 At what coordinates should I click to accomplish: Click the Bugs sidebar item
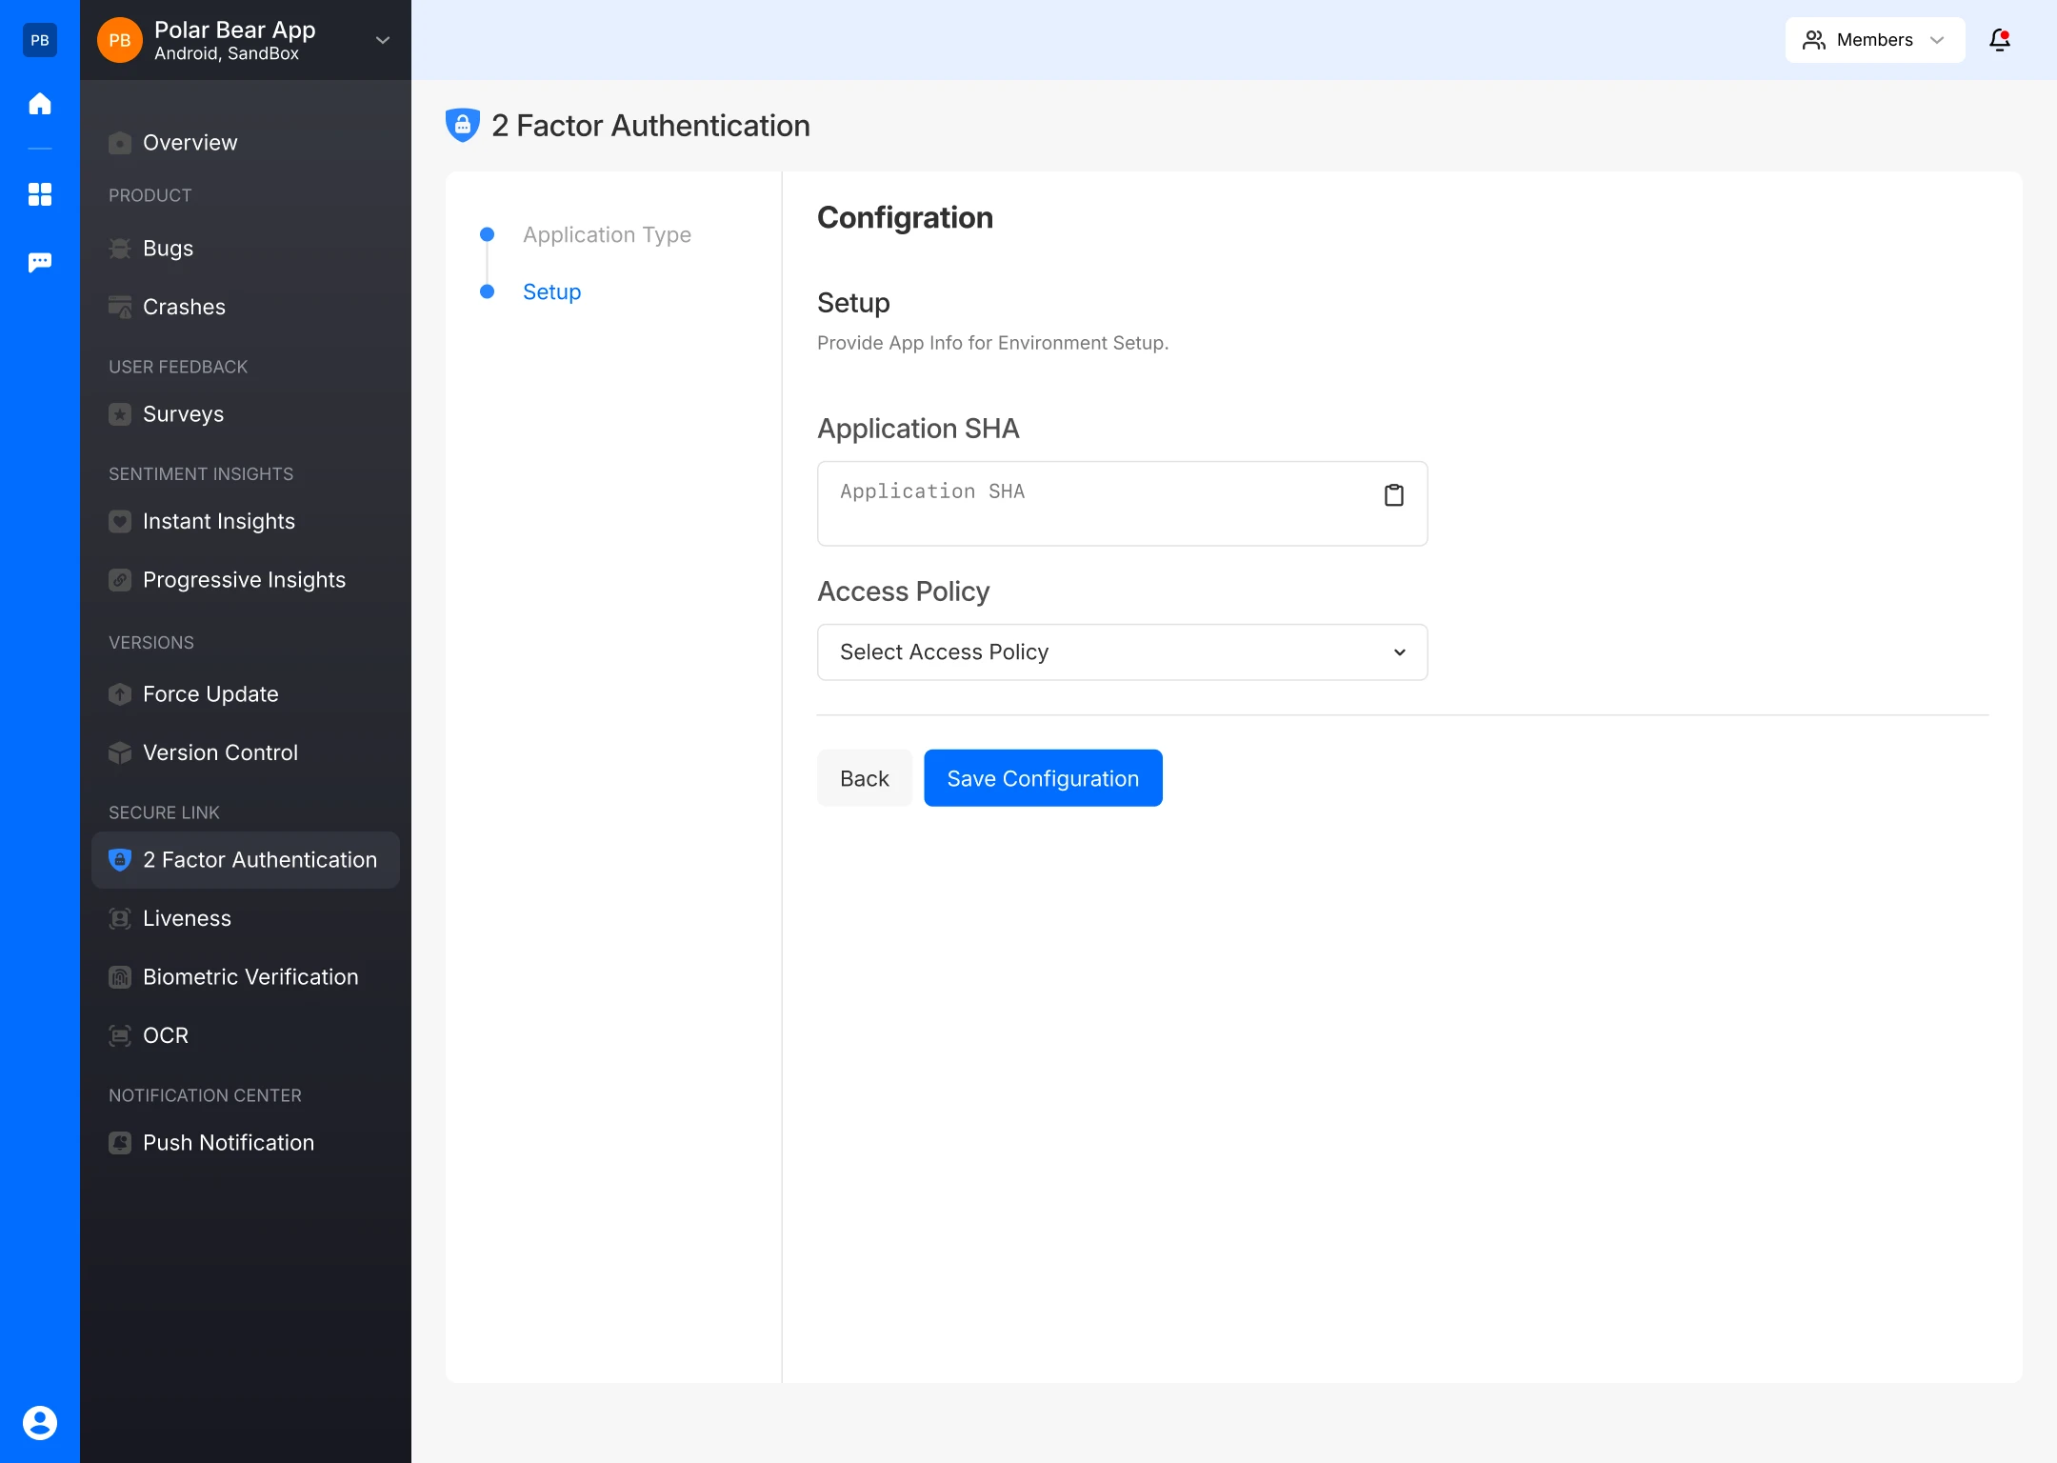168,249
